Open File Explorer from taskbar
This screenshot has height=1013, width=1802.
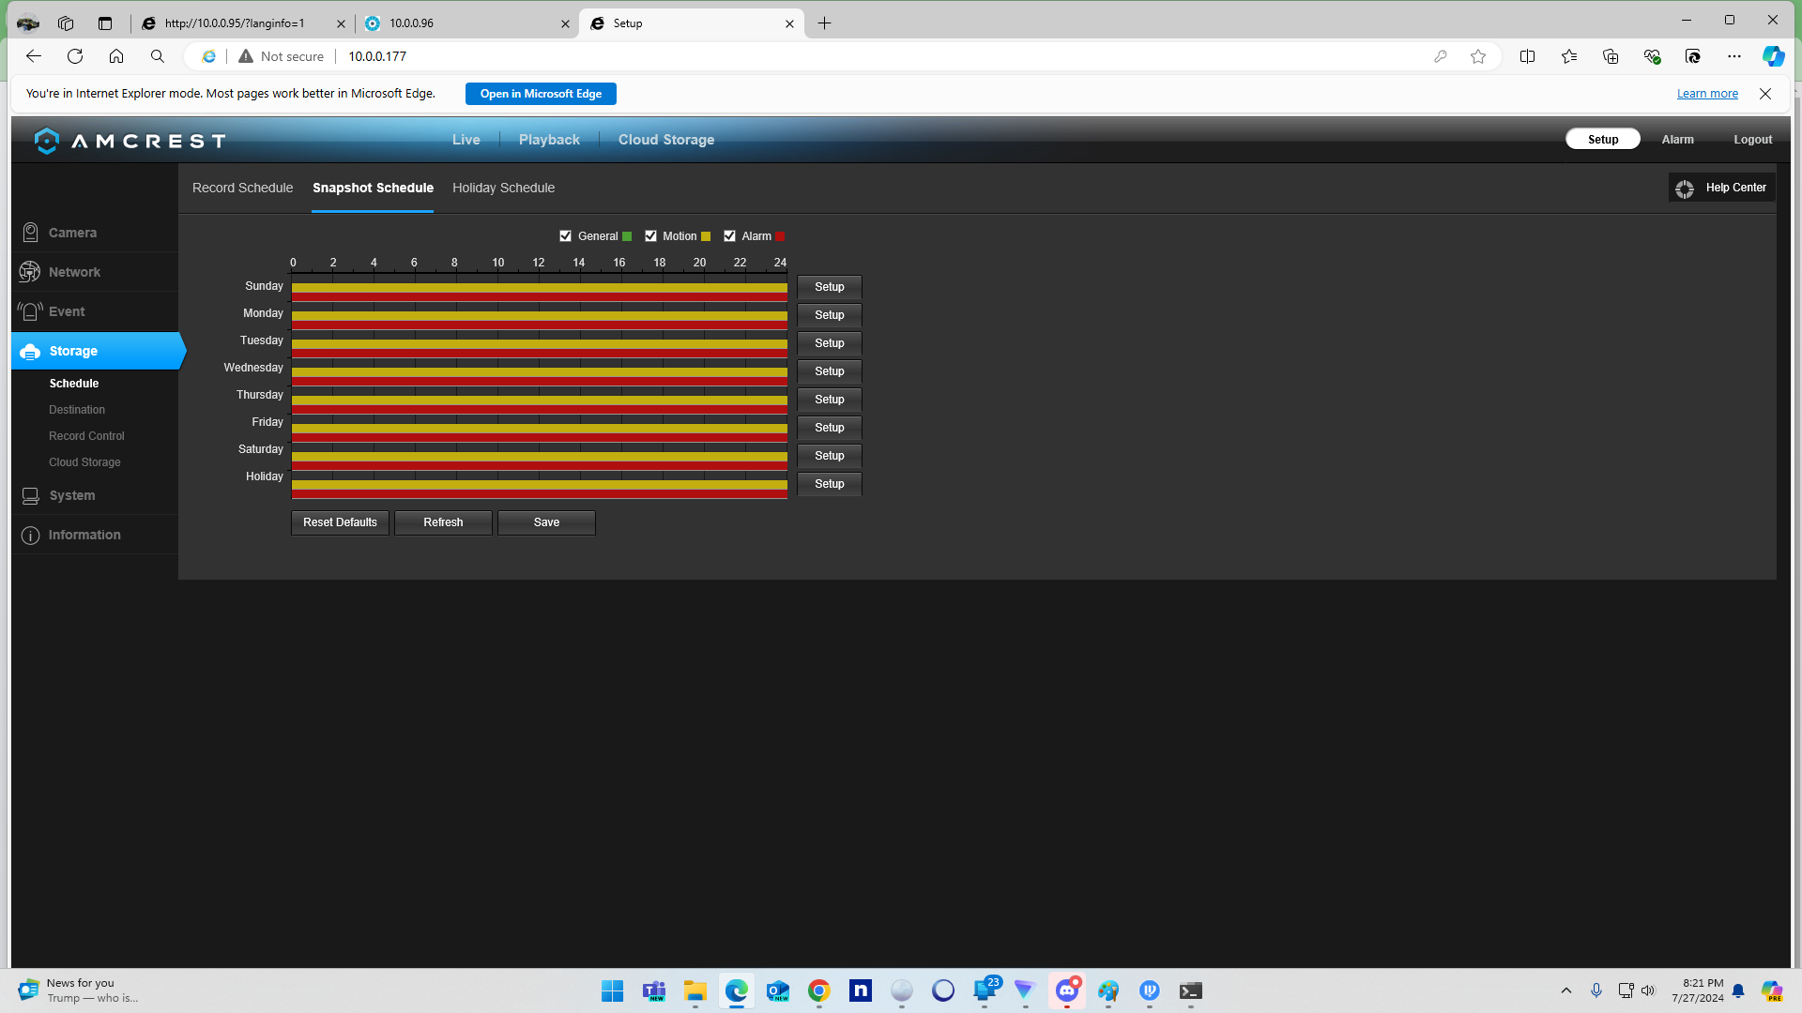click(695, 990)
